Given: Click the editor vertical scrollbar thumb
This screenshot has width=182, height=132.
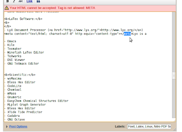Looking at the screenshot, I should [174, 76].
